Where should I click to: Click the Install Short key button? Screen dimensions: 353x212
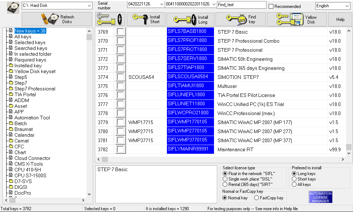pos(146,19)
